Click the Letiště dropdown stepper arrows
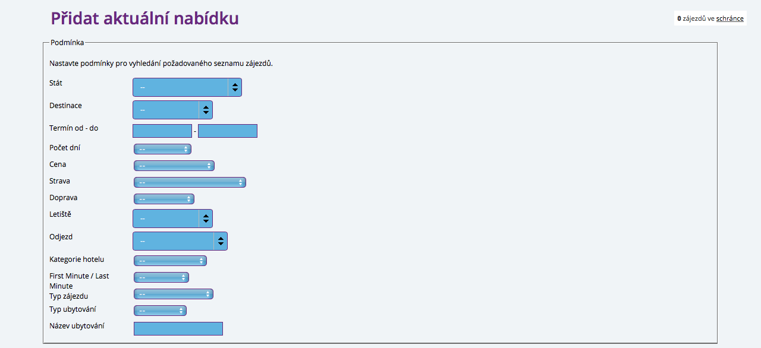The width and height of the screenshot is (761, 348). pyautogui.click(x=206, y=219)
